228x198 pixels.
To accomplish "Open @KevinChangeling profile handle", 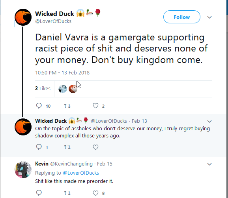I will (x=71, y=164).
